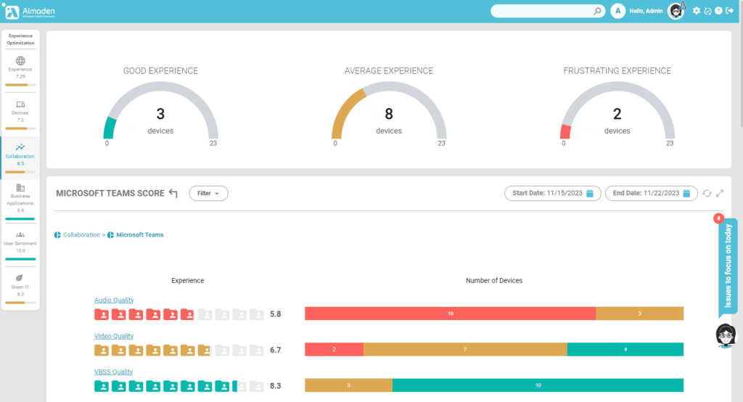Click Video Quality teal bar segment 4
Viewport: 743px width, 402px height.
(625, 349)
